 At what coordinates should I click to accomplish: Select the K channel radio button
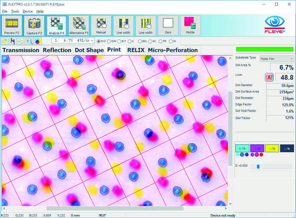click(129, 41)
